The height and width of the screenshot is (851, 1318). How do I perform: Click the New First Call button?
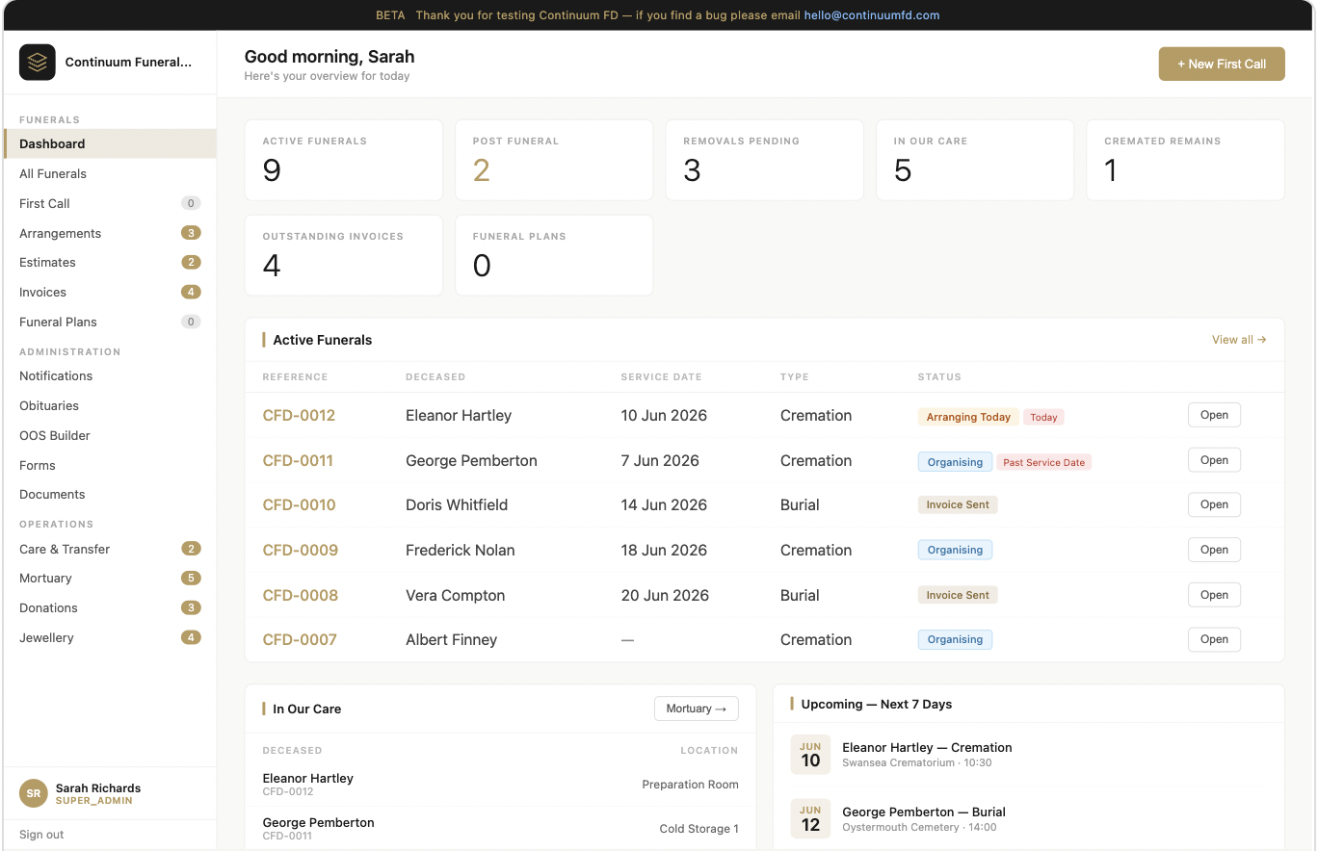click(x=1222, y=64)
